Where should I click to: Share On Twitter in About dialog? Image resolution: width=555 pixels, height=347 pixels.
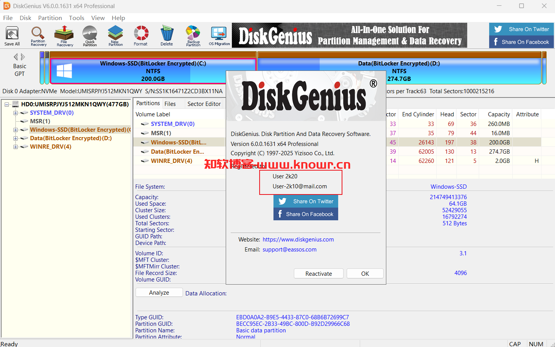pos(306,201)
